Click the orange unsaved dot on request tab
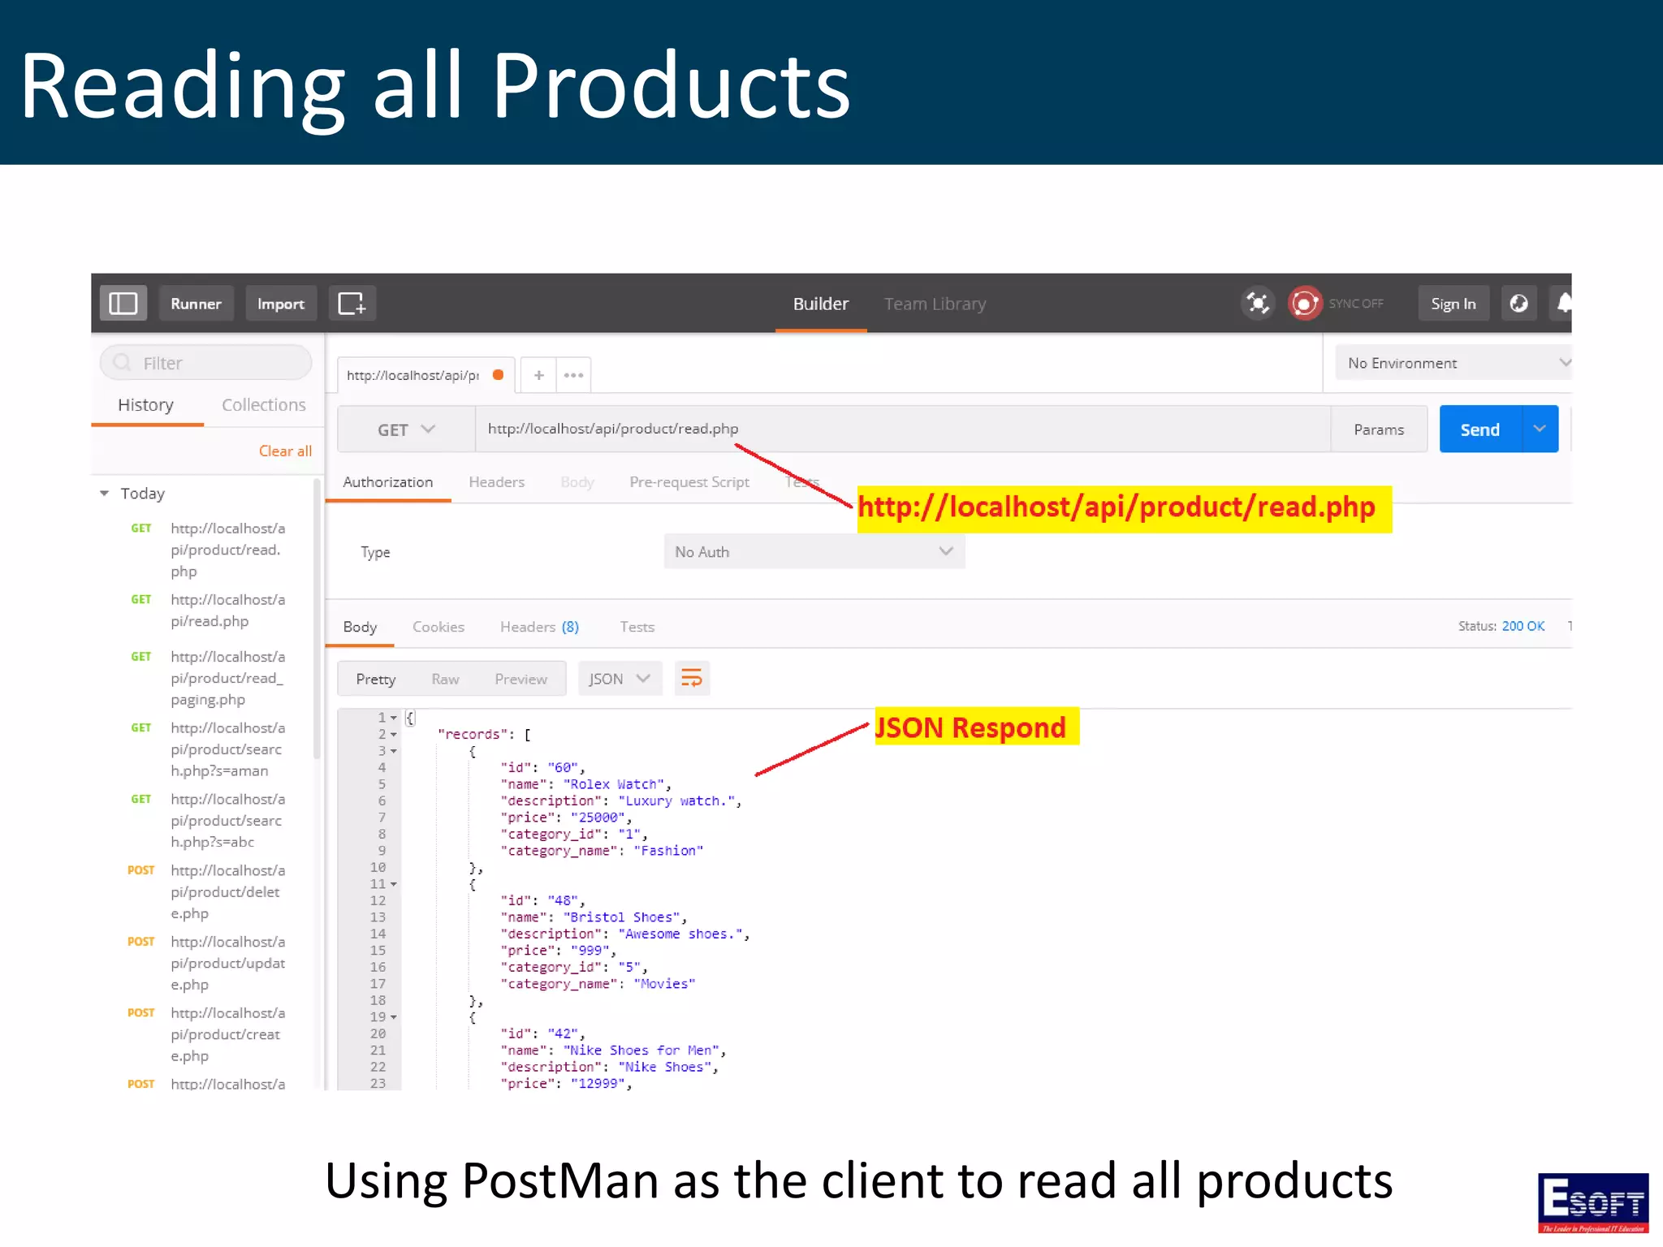 coord(498,375)
